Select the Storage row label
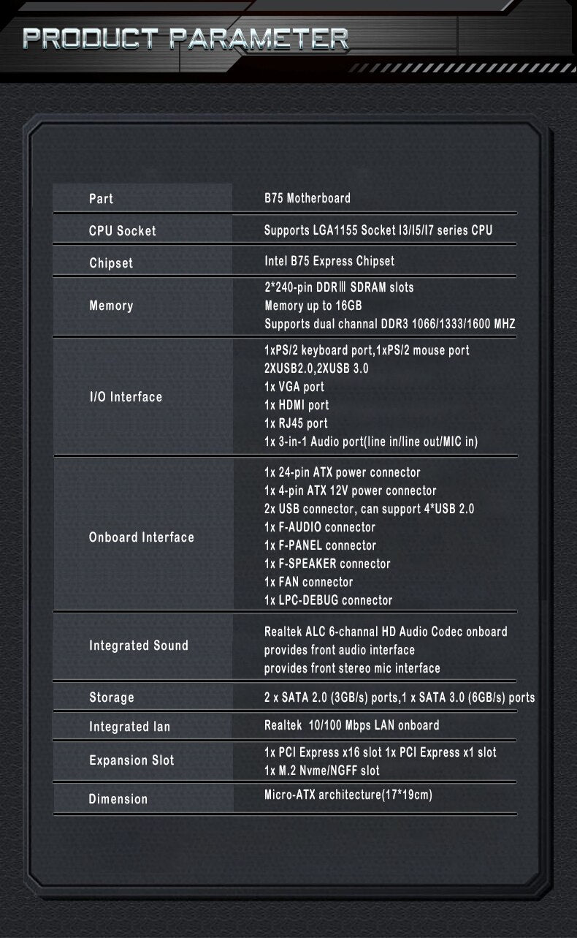The width and height of the screenshot is (577, 938). click(x=112, y=697)
